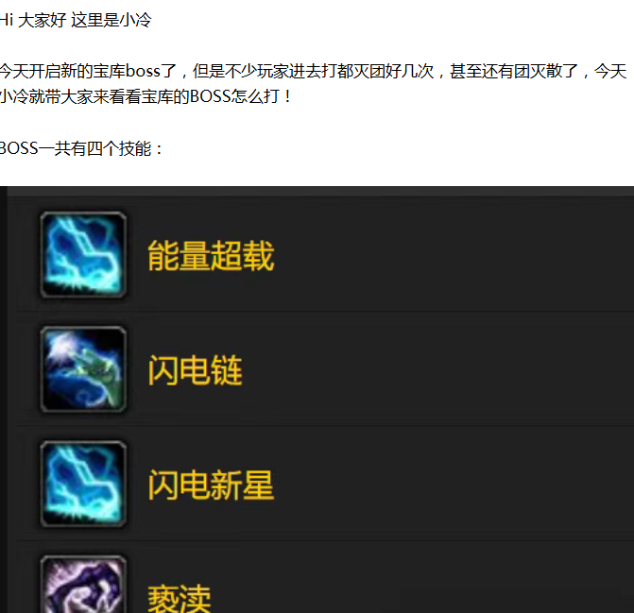The width and height of the screenshot is (634, 613).
Task: Select the 闪电链 chain lightning icon
Action: click(x=83, y=369)
